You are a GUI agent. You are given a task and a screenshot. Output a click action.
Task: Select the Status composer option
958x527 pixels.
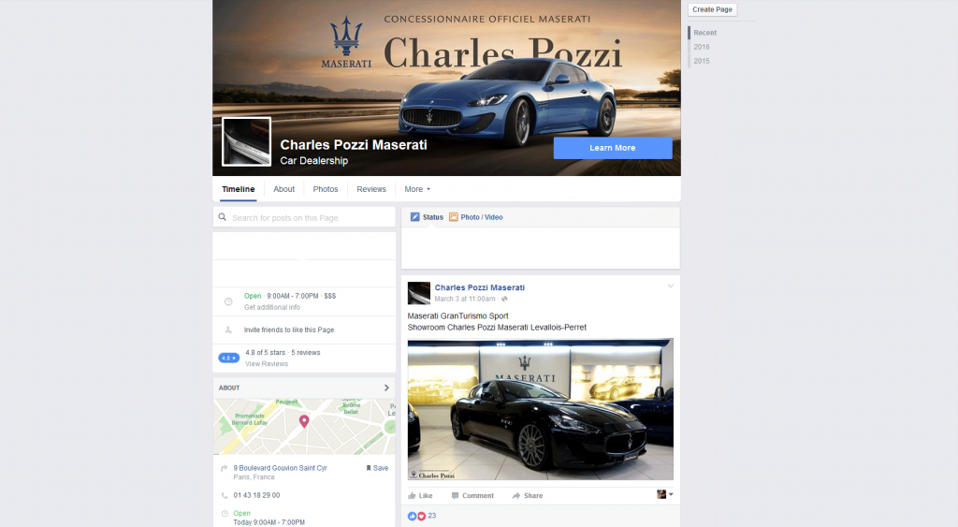tap(427, 217)
